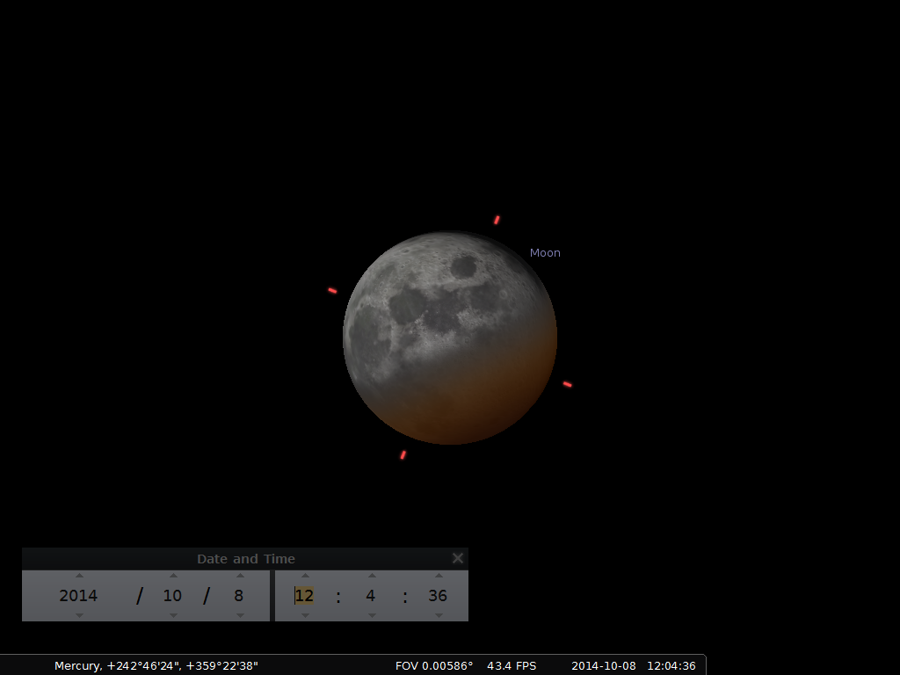Decrease the hour value with down arrow
Image resolution: width=900 pixels, height=675 pixels.
(305, 615)
